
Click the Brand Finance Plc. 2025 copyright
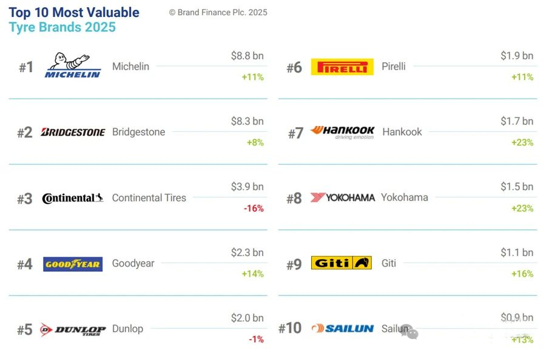coord(218,13)
